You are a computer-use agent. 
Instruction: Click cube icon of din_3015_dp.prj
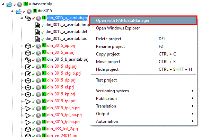click(x=28, y=81)
